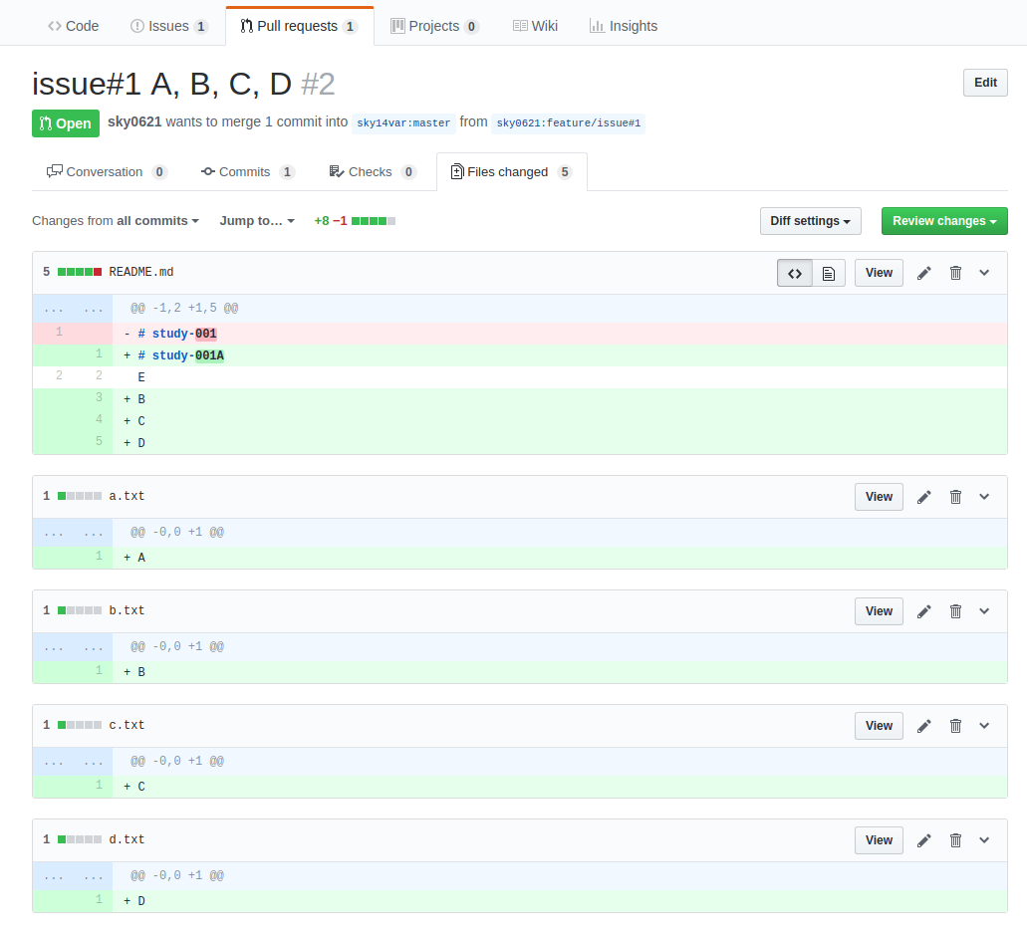Click View button for README.md
The image size is (1027, 932).
tap(879, 273)
